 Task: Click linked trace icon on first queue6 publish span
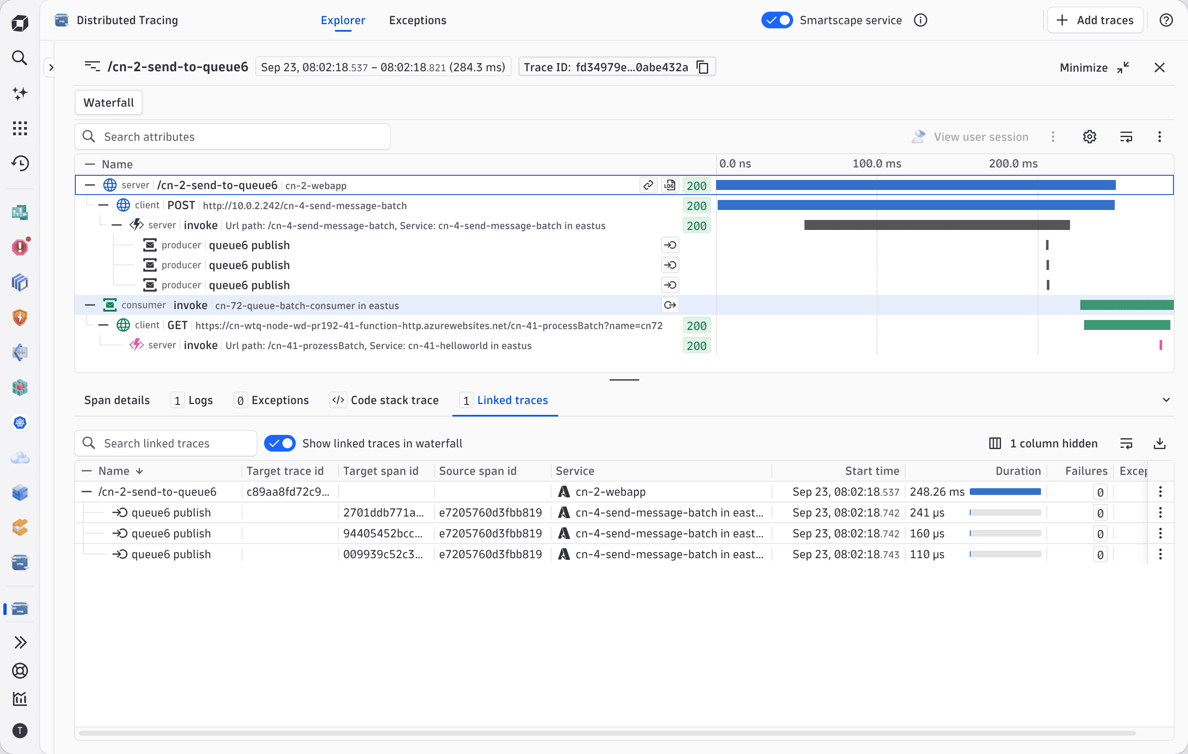669,245
